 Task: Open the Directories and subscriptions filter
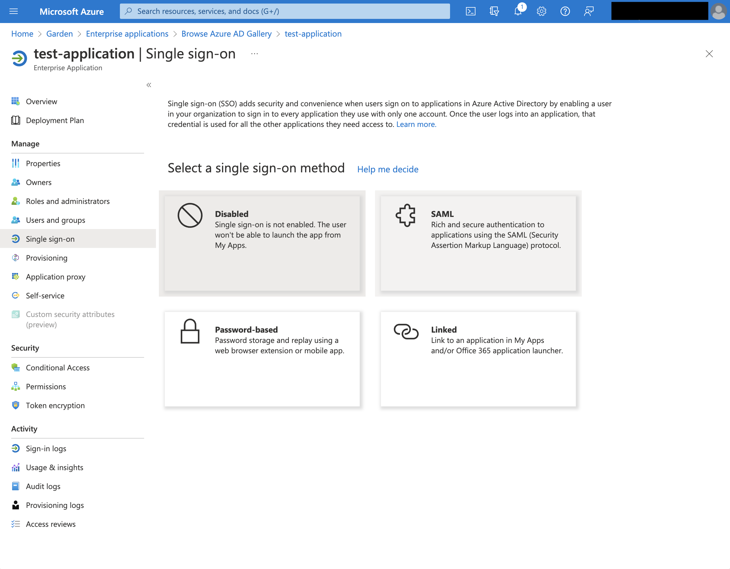click(494, 11)
